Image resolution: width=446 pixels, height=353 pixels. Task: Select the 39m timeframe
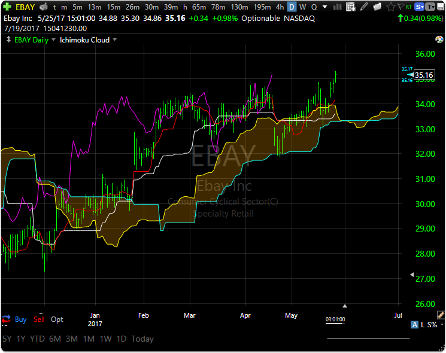click(171, 7)
